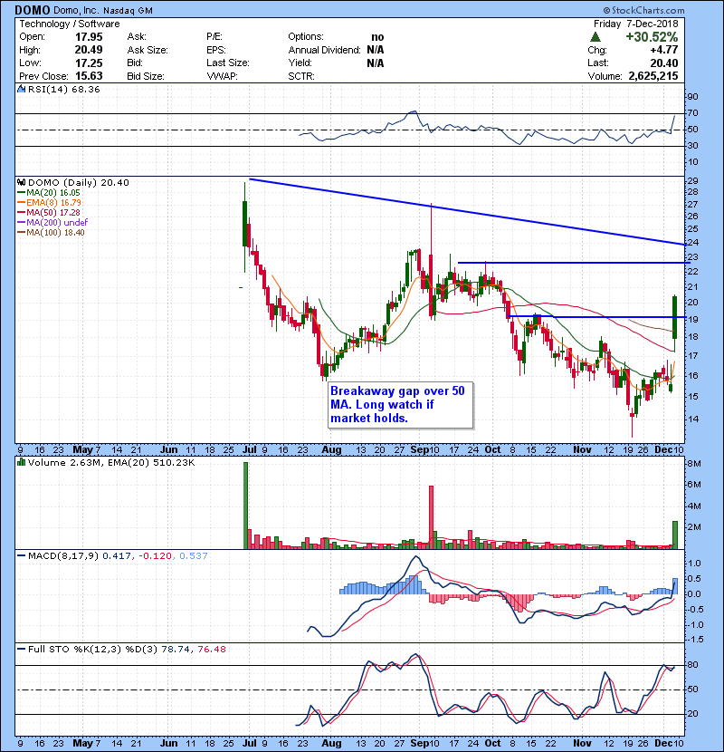Viewport: 724px width, 752px height.
Task: Click the -1.5 mark on the MACD axis
Action: pos(695,640)
